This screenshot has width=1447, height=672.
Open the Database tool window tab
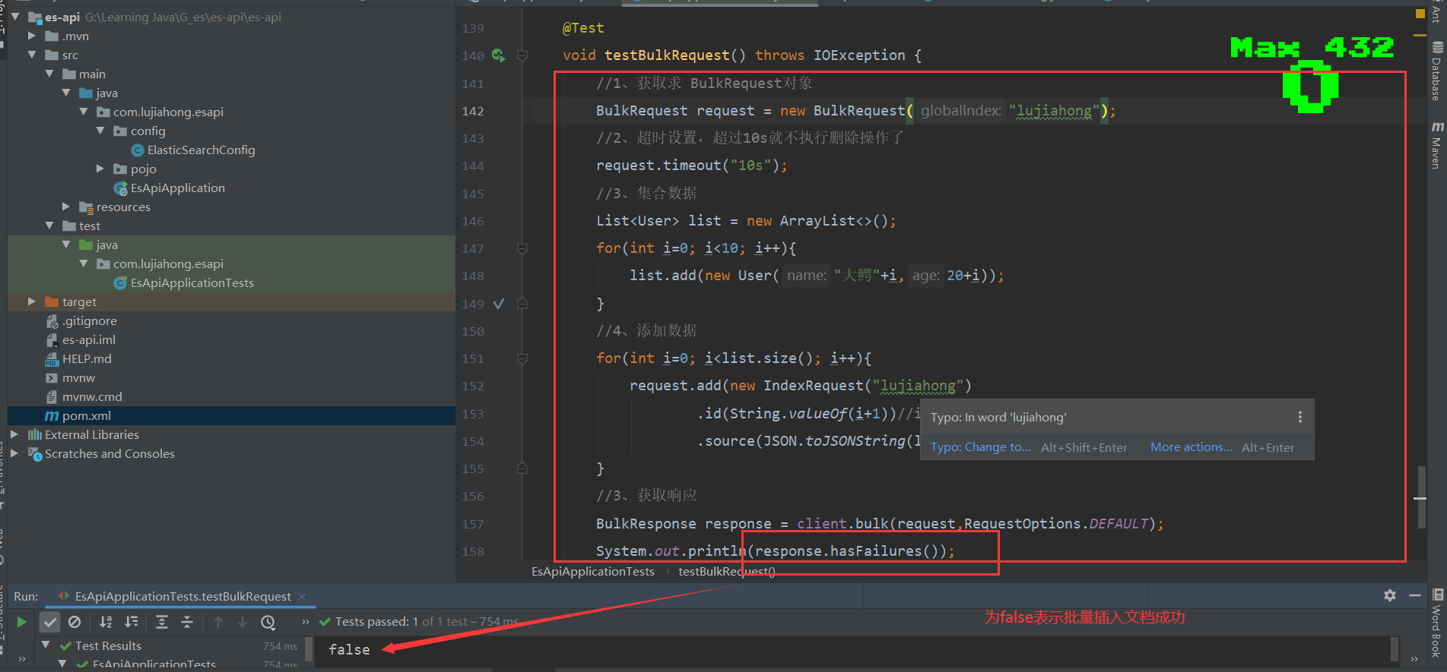[1436, 72]
